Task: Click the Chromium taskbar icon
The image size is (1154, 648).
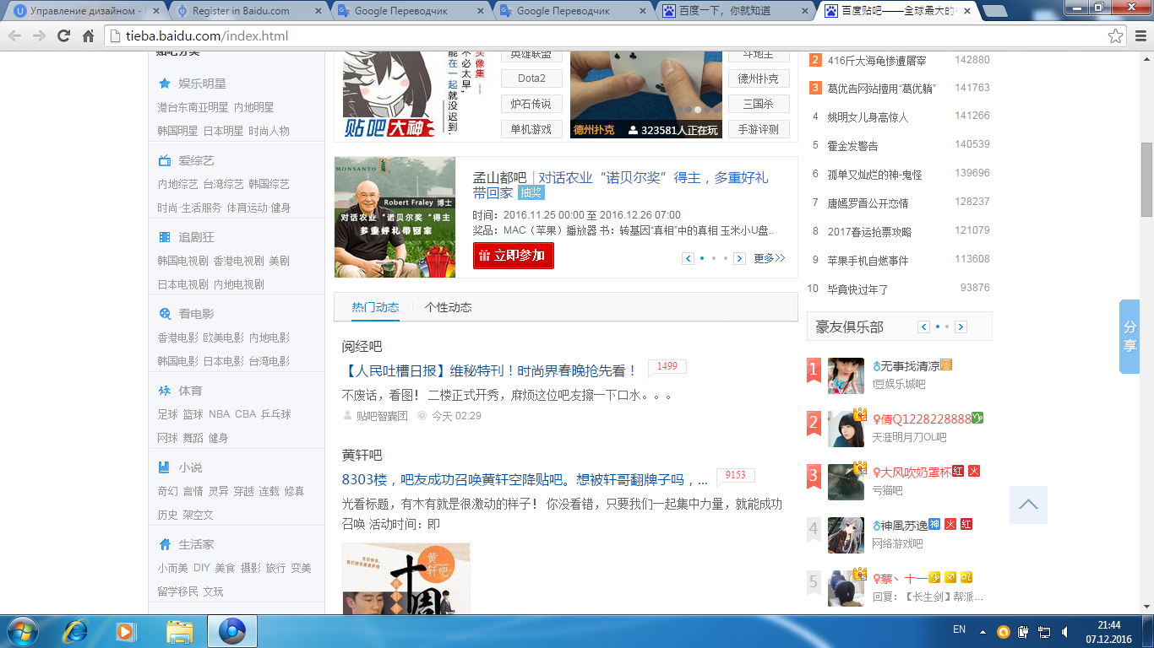Action: tap(231, 631)
